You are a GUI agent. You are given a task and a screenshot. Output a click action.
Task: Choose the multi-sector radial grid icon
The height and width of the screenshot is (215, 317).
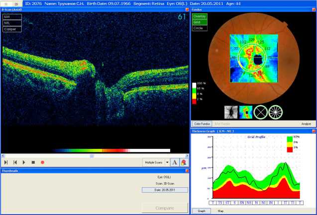pyautogui.click(x=275, y=112)
